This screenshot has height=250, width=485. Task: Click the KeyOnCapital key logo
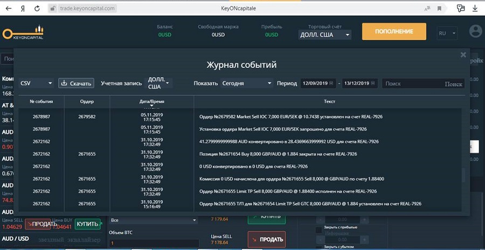[23, 32]
